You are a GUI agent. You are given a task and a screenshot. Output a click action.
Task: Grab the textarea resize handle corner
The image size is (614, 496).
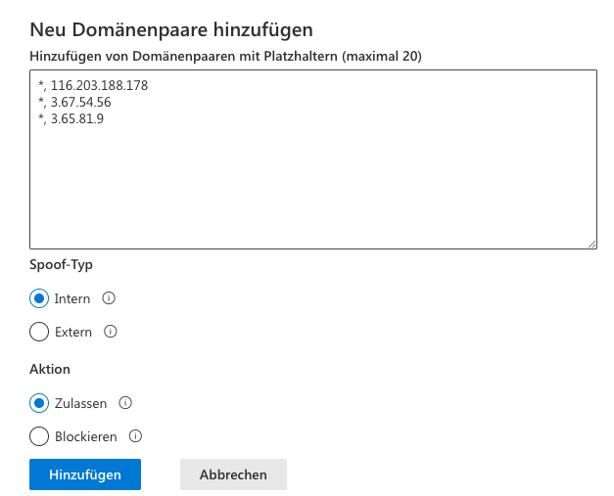pos(591,244)
